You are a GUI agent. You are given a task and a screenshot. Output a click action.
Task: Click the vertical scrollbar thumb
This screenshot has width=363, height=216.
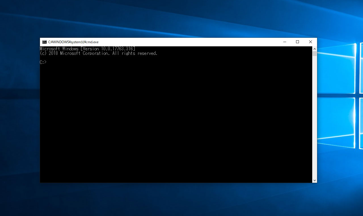[x=315, y=54]
